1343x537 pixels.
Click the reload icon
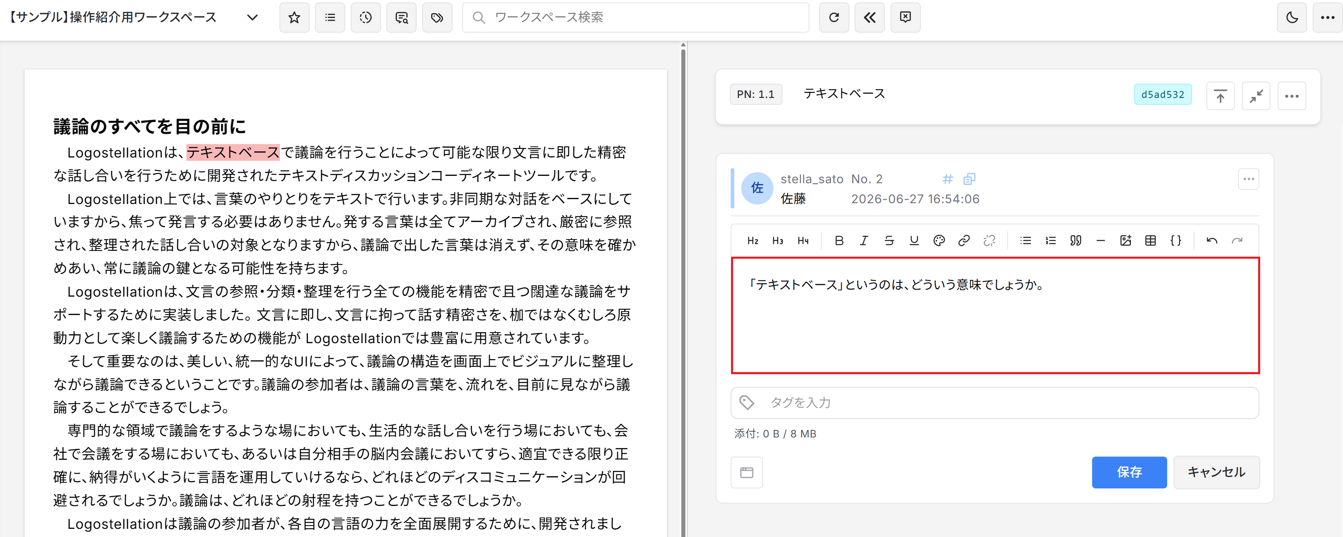coord(834,18)
